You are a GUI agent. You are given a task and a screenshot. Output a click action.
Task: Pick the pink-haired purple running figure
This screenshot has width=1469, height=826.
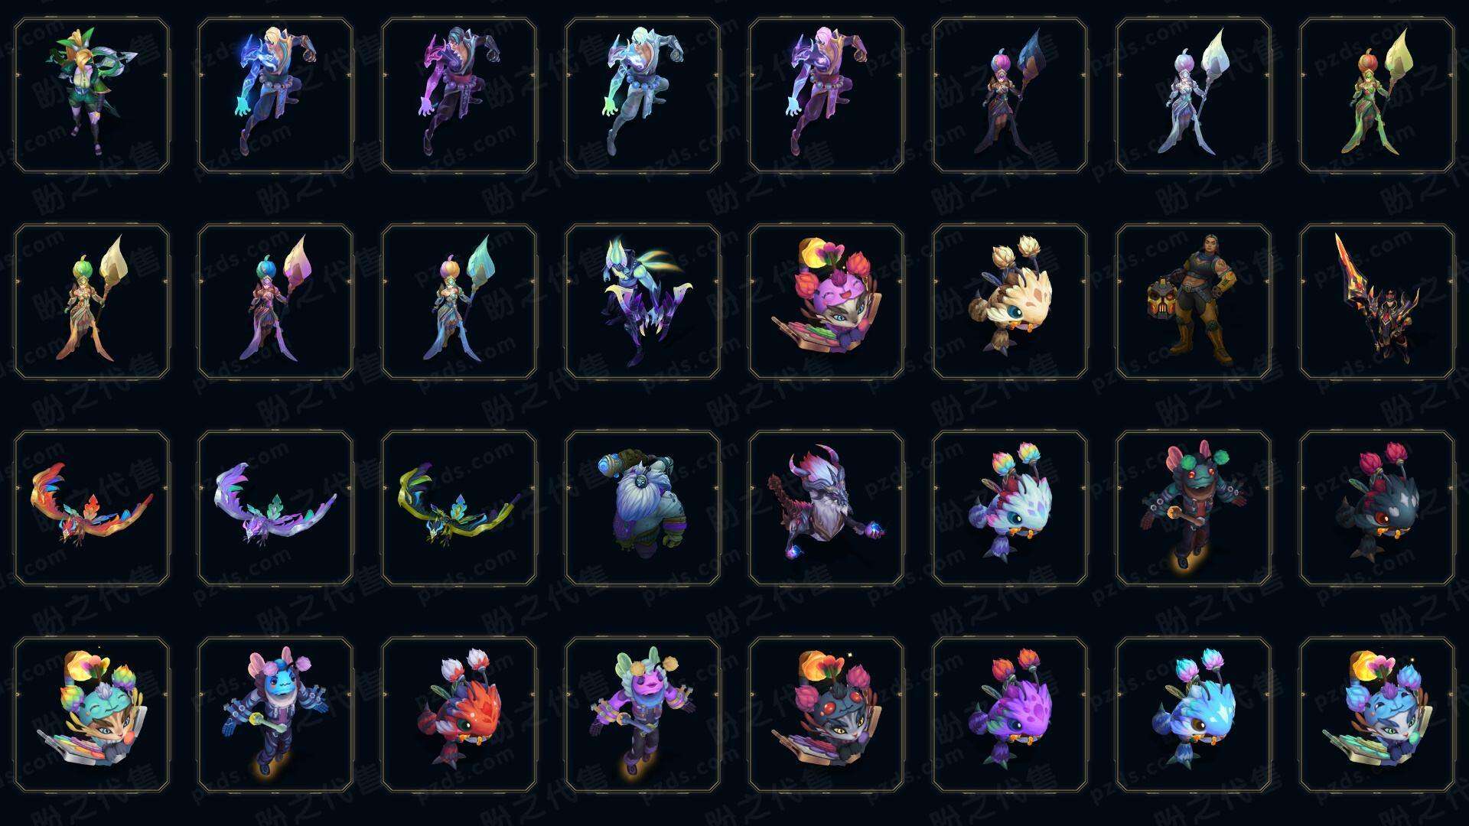(826, 96)
